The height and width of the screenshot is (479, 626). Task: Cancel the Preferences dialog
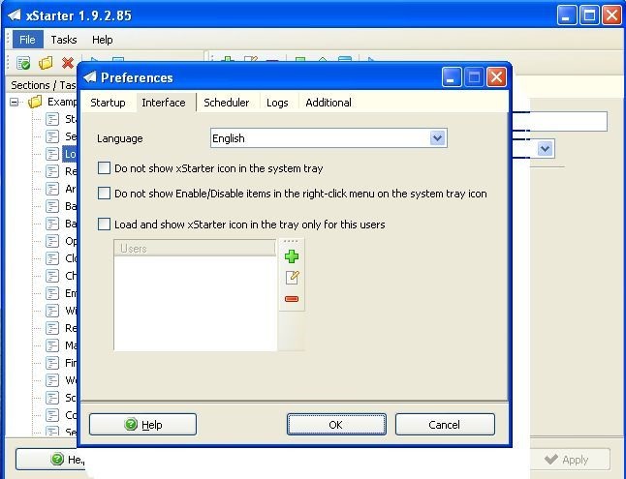click(445, 425)
